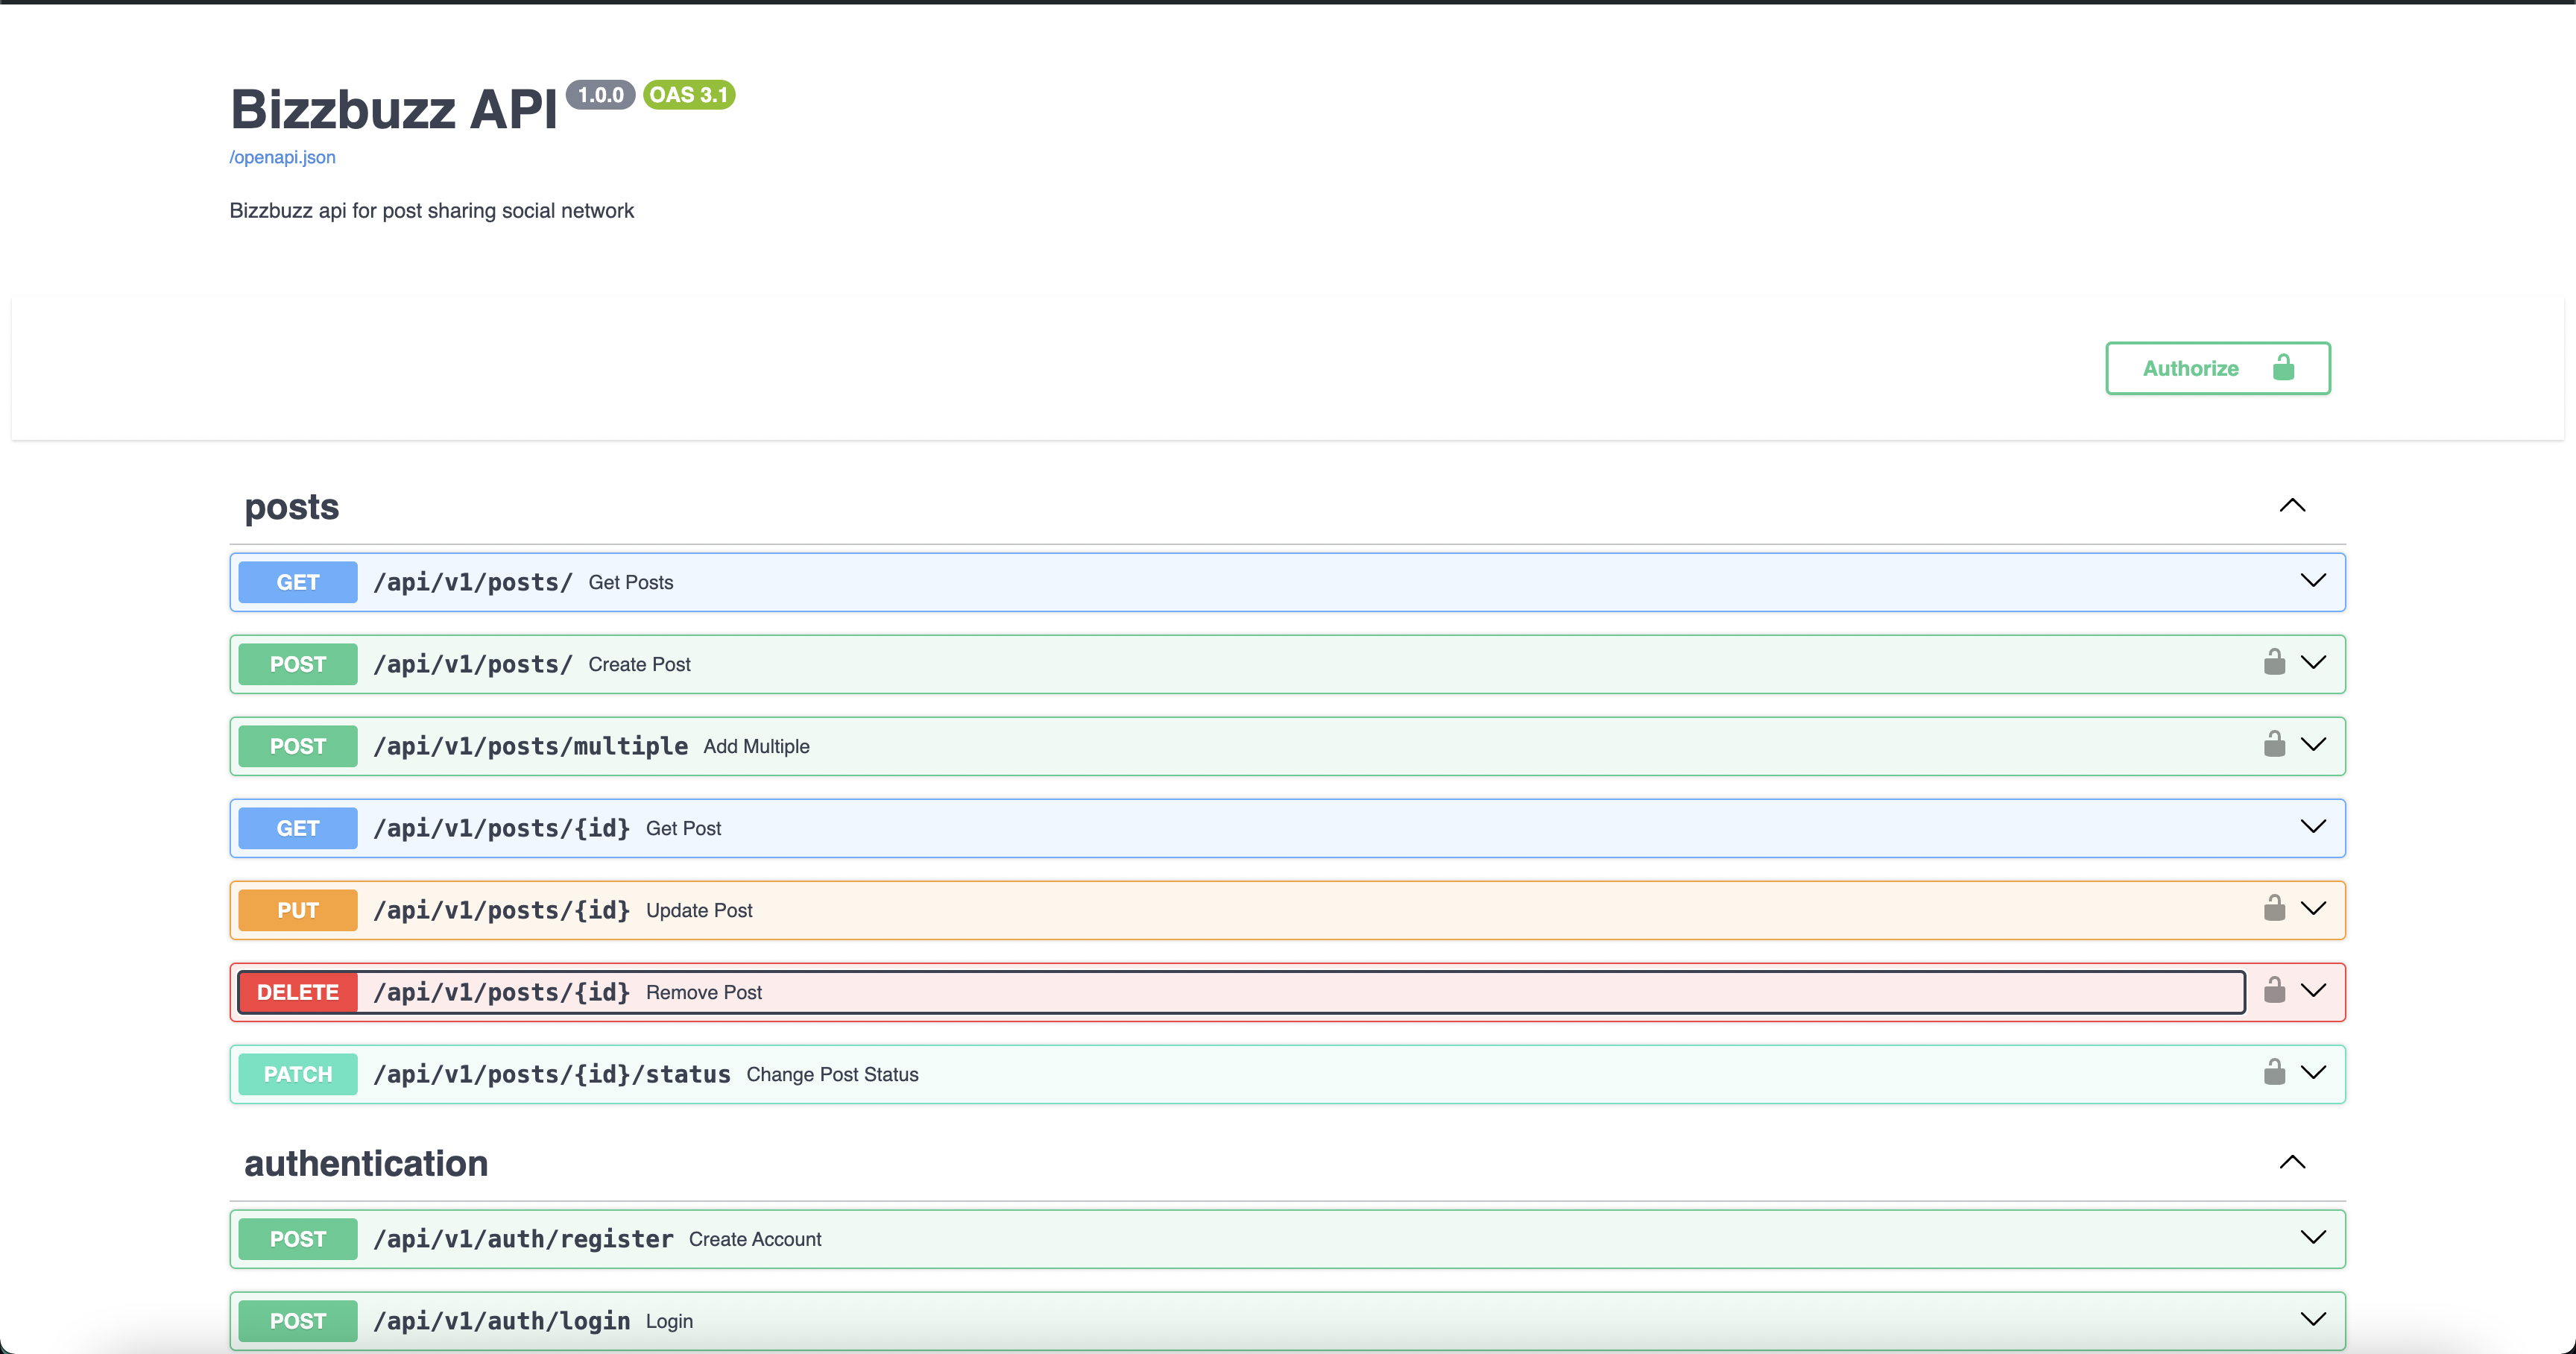Screen dimensions: 2576x1354
Task: Expand the GET Get Posts endpoint chevron
Action: click(x=2313, y=581)
